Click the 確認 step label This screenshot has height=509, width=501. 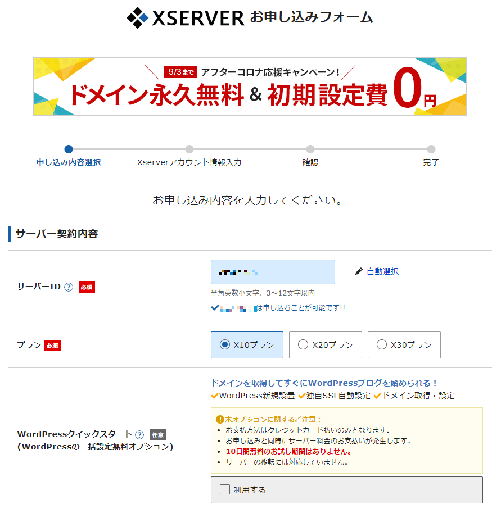point(310,162)
